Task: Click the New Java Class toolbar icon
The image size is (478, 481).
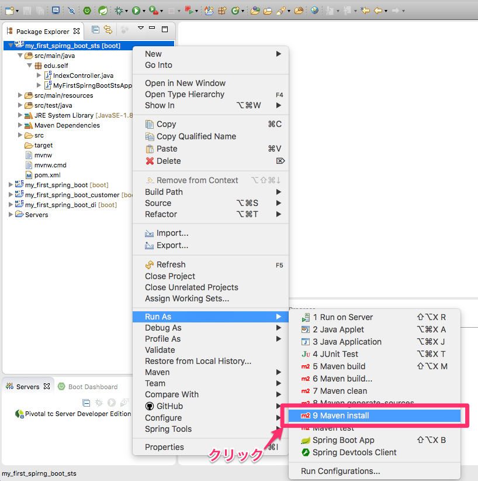Action: [235, 11]
